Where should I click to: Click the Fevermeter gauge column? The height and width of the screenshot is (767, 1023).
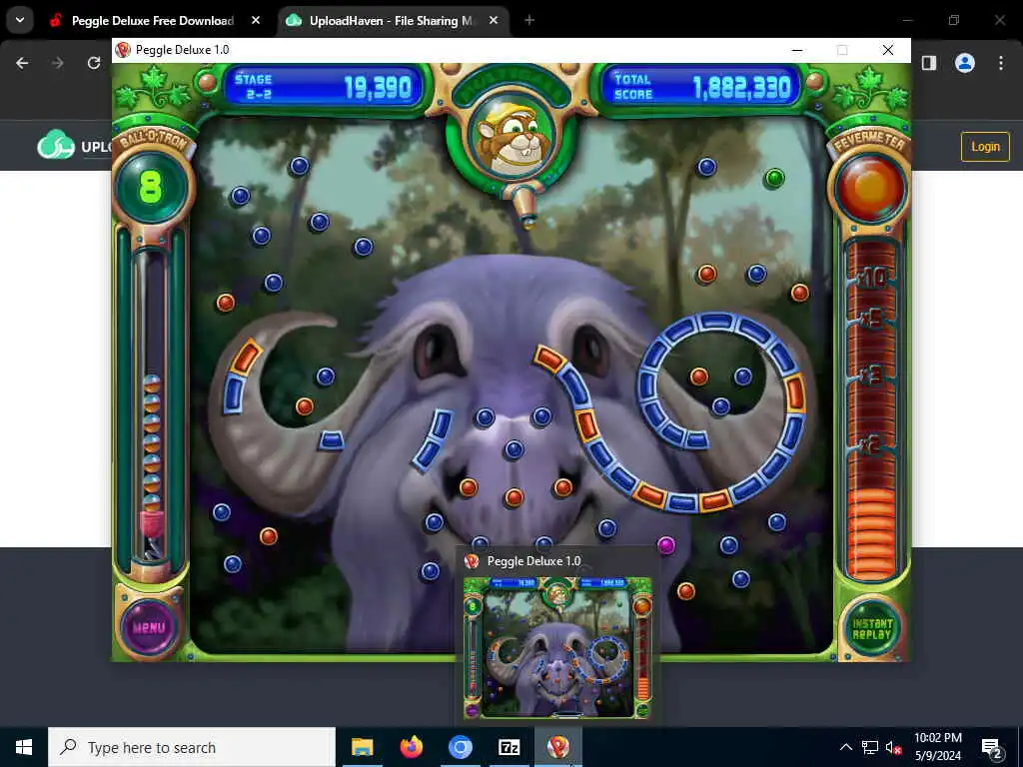point(871,409)
